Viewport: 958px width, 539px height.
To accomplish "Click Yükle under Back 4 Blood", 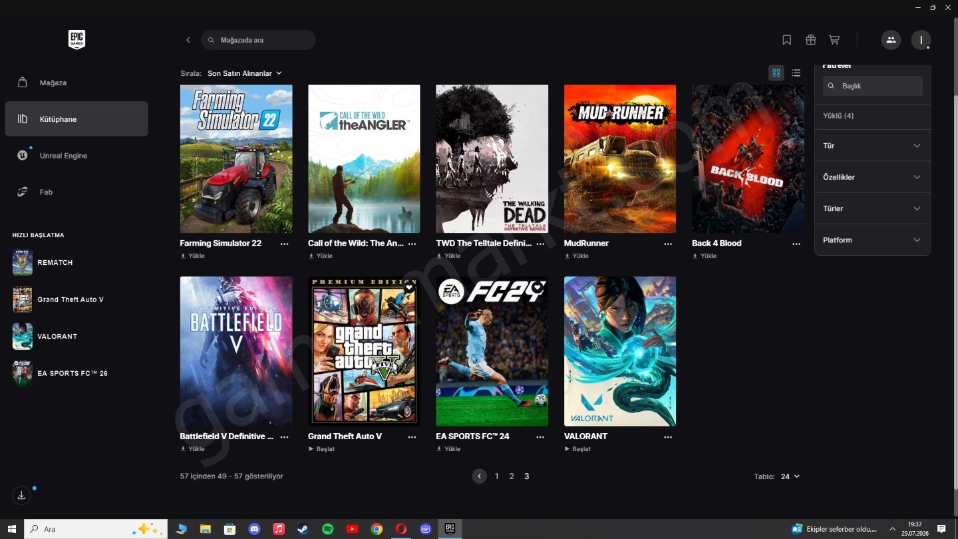I will pos(705,256).
